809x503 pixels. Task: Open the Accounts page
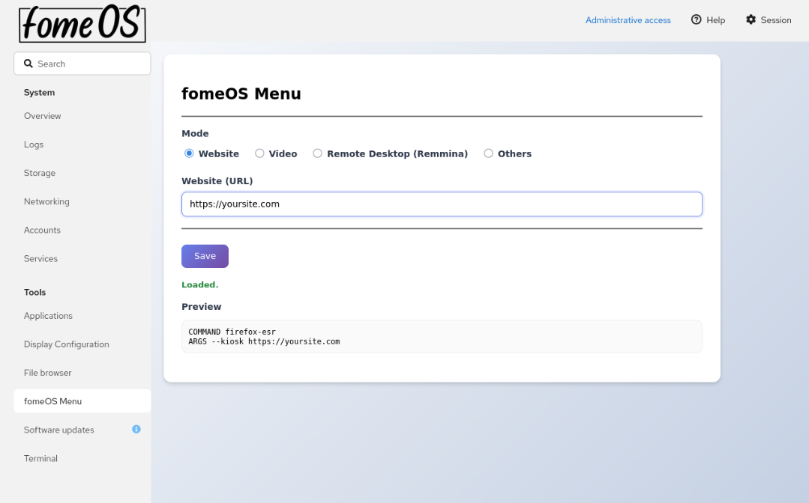42,230
